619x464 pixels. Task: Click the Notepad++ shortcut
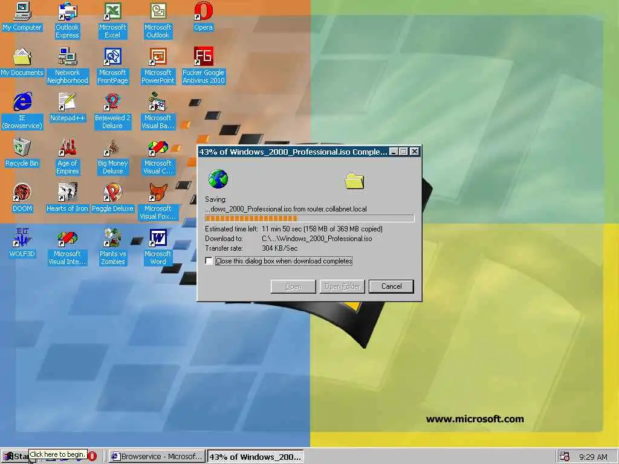click(x=68, y=107)
